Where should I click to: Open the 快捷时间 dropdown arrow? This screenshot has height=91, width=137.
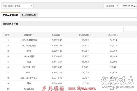(117, 6)
